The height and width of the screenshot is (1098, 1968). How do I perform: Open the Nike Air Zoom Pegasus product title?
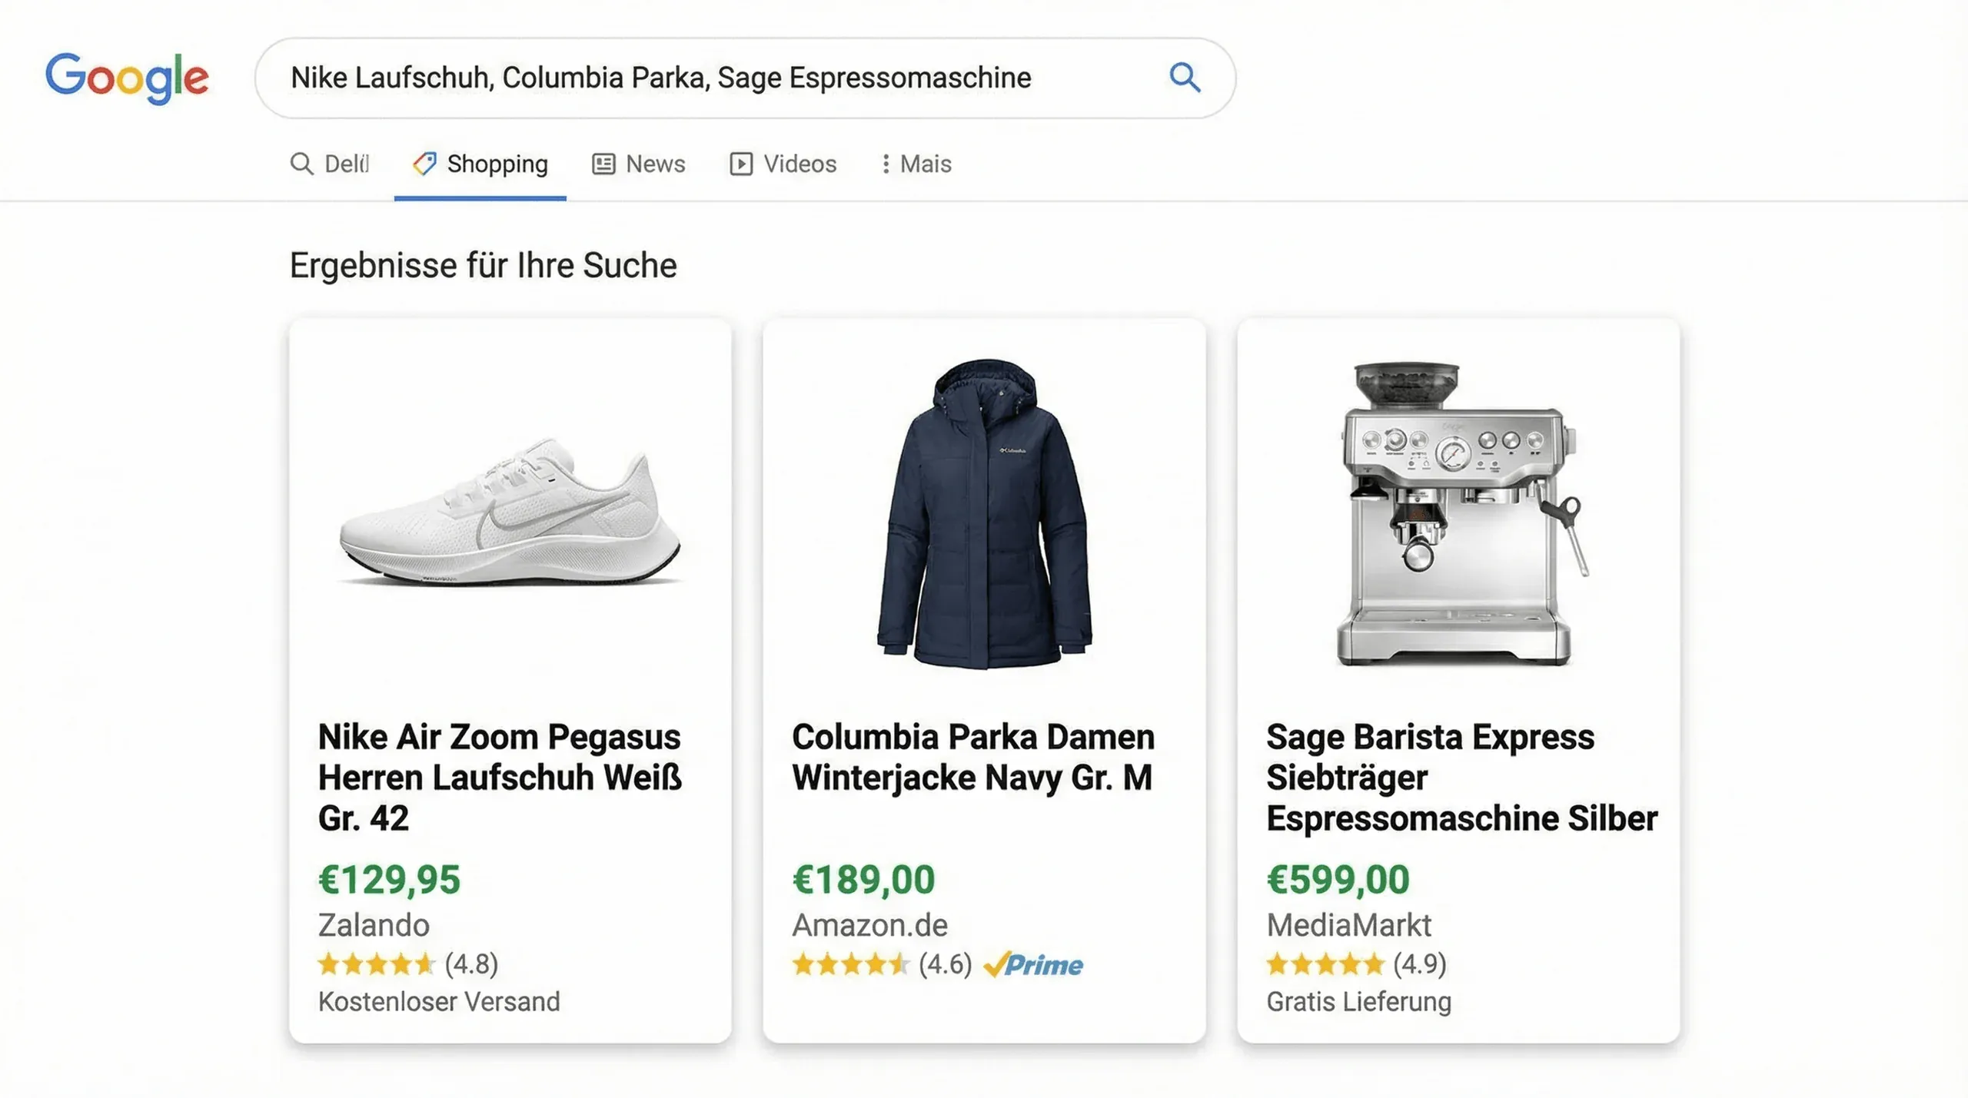[500, 776]
